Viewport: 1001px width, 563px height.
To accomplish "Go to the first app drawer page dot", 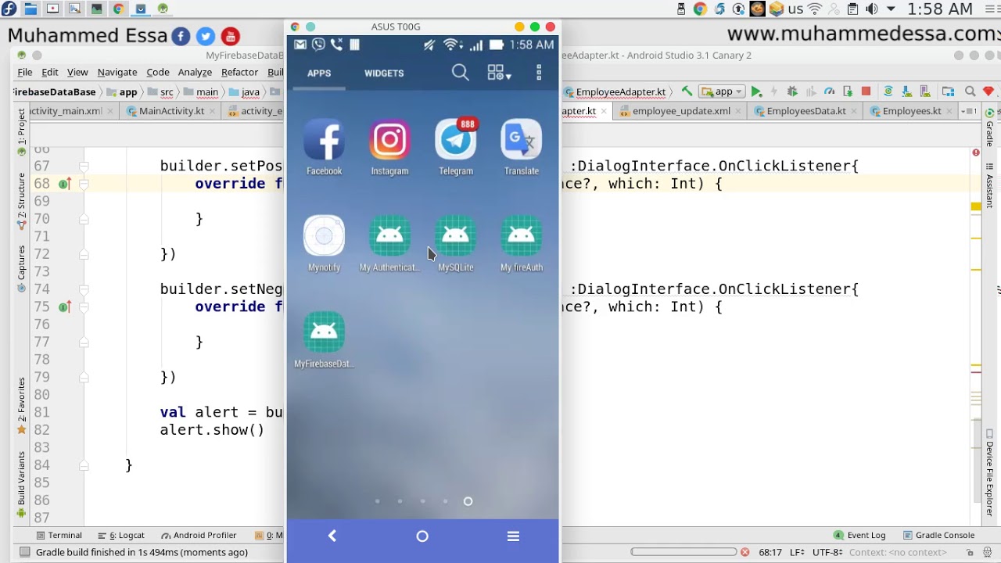I will (377, 501).
